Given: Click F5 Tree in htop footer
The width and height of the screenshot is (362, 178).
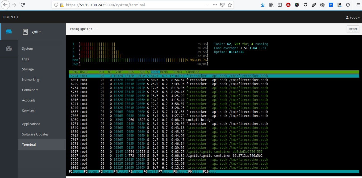Looking at the screenshot, I should 136,172.
